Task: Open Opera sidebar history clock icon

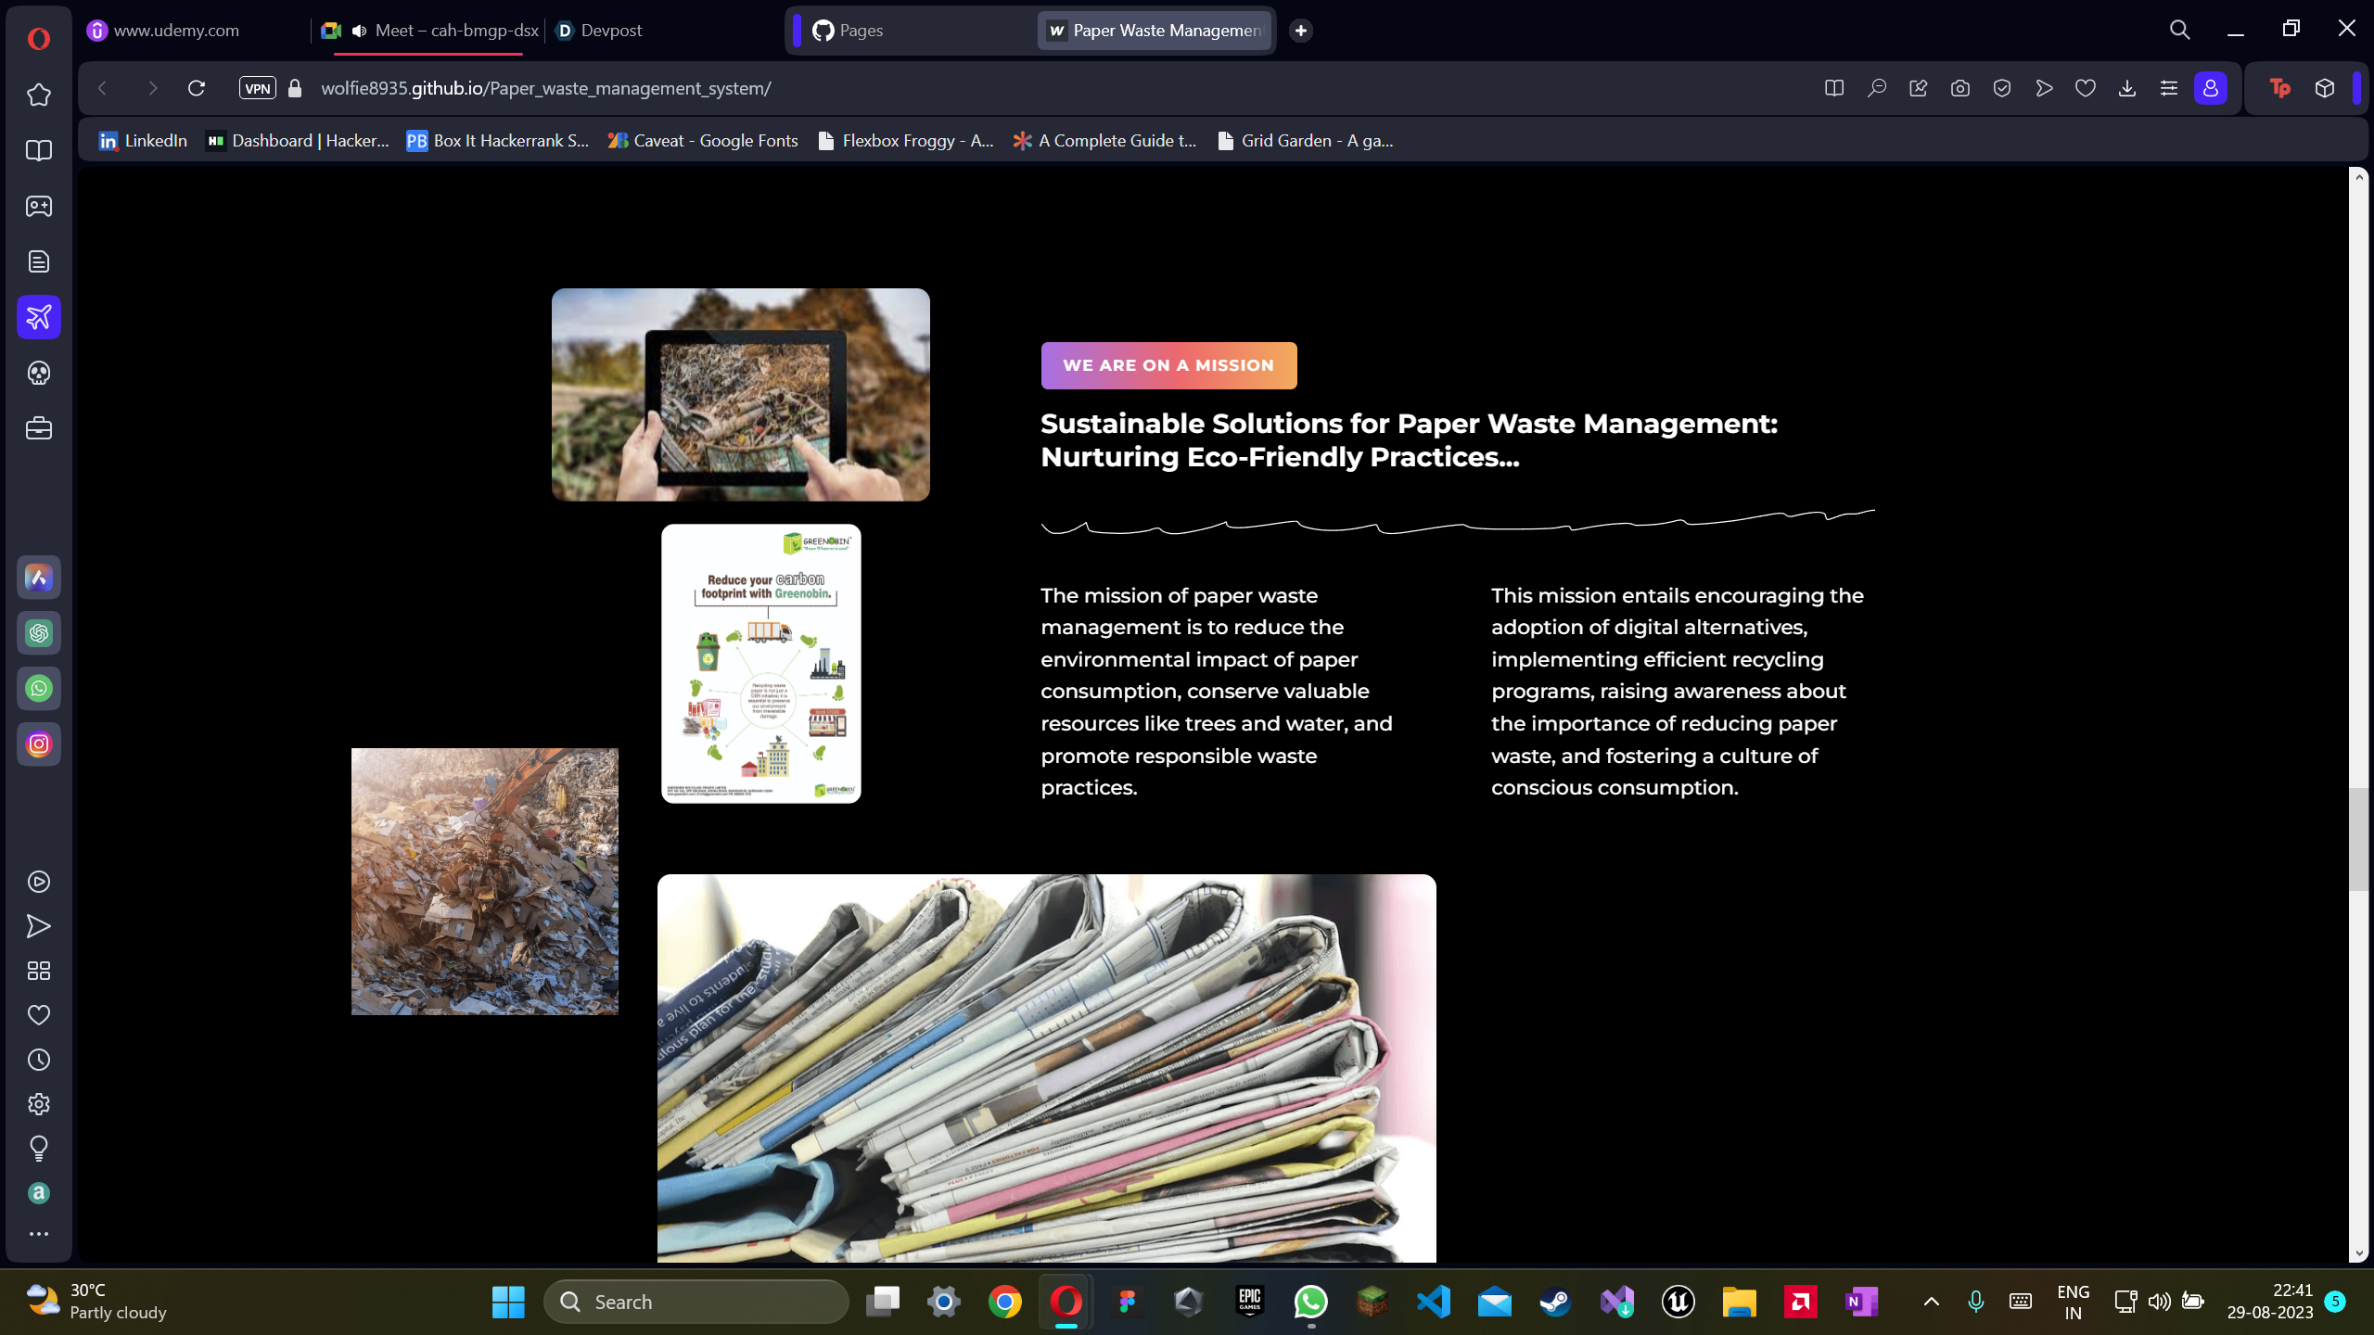Action: point(38,1060)
